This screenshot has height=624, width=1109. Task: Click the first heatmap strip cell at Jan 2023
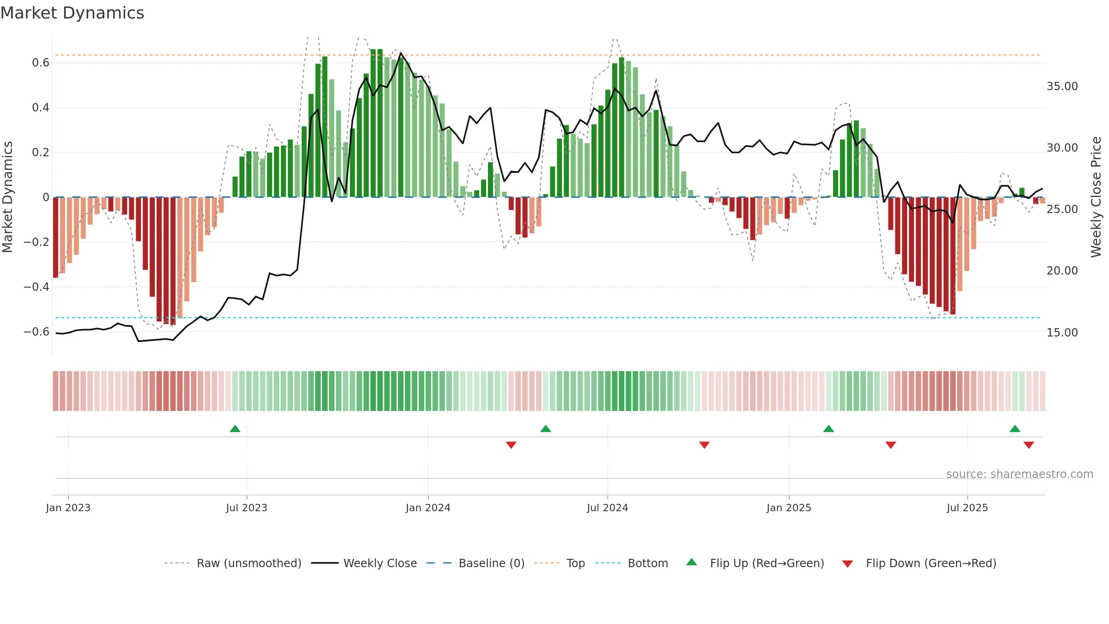tap(55, 391)
